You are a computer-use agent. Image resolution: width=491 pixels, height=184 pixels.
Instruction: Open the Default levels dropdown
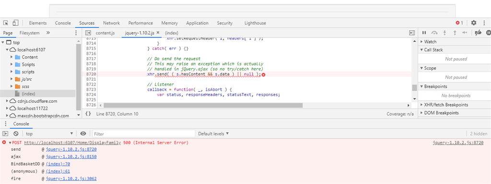pos(213,134)
